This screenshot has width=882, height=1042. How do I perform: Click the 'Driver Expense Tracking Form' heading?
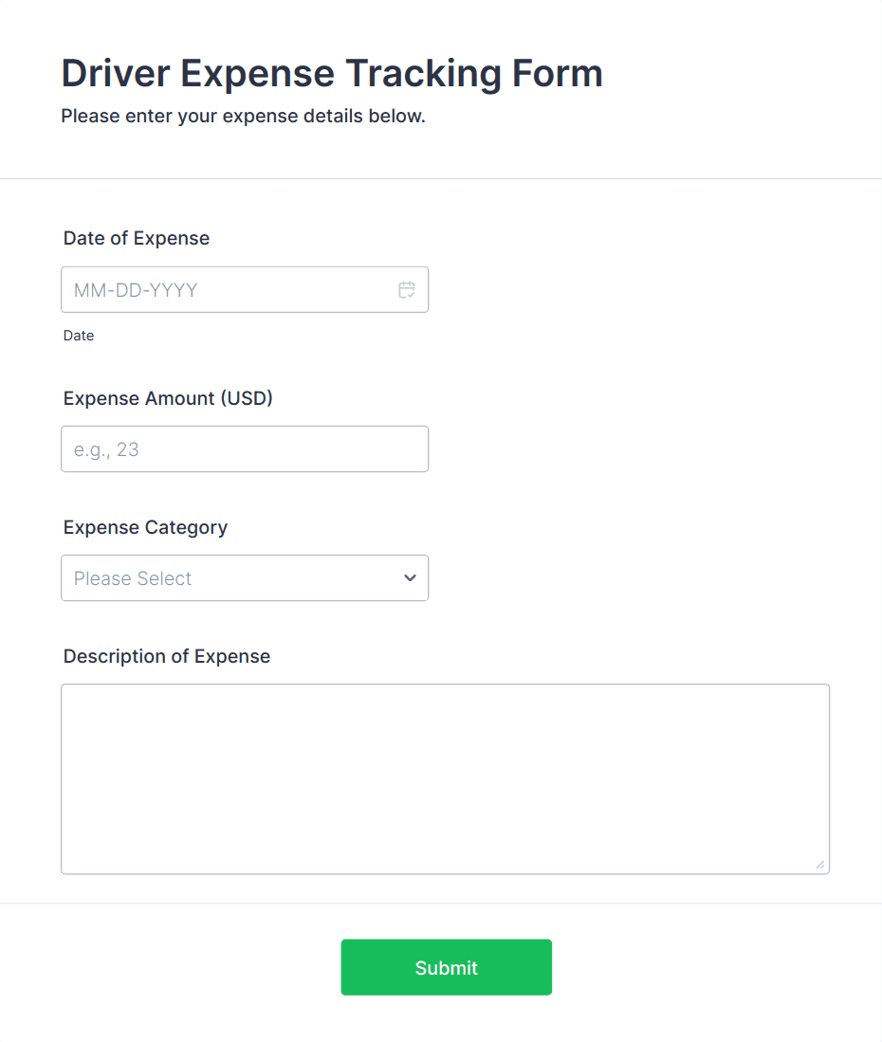pyautogui.click(x=332, y=73)
